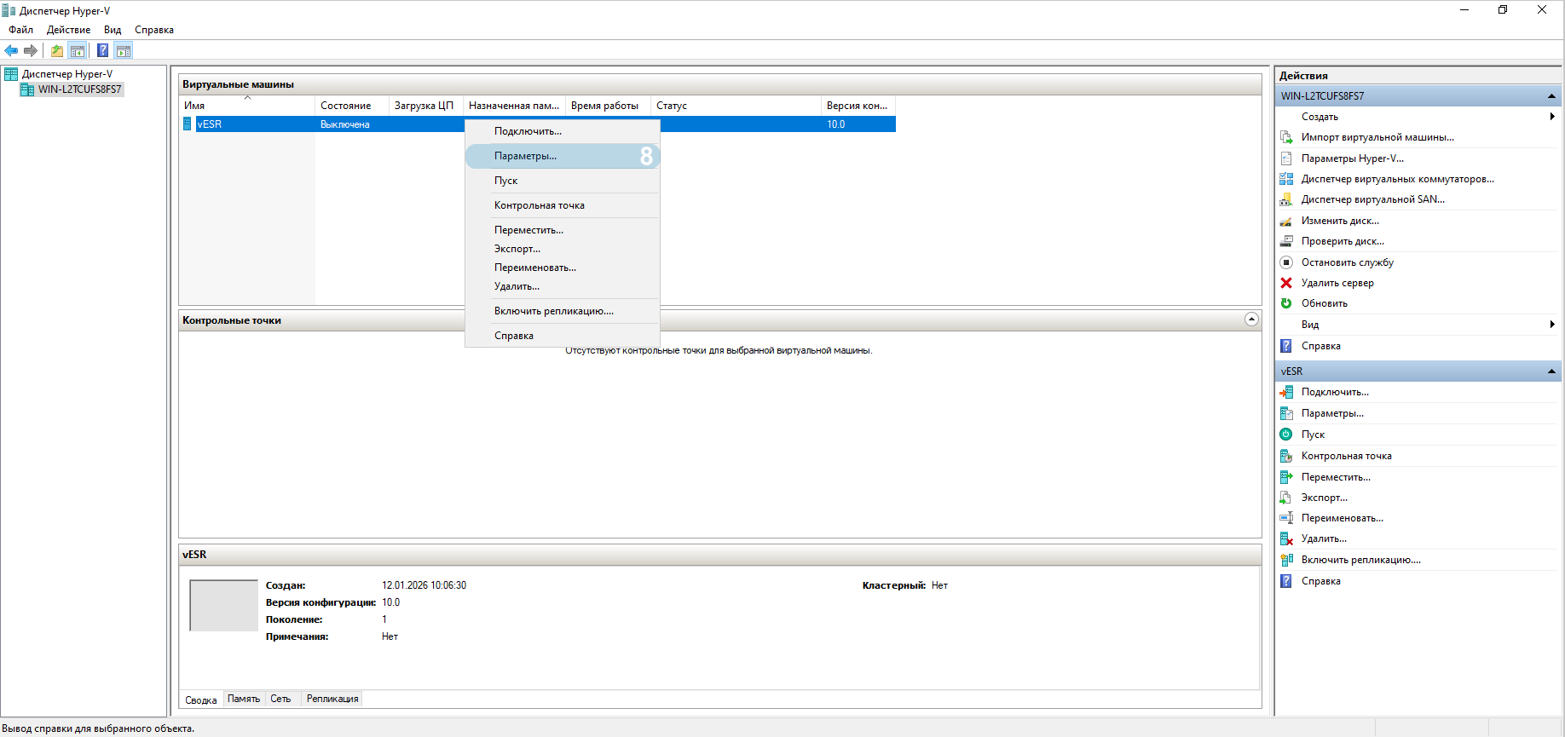Choose Удалить in the context menu
This screenshot has width=1565, height=737.
563,286
